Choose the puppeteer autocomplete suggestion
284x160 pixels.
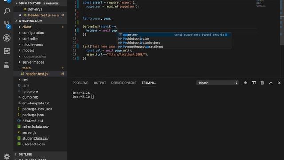click(174, 35)
